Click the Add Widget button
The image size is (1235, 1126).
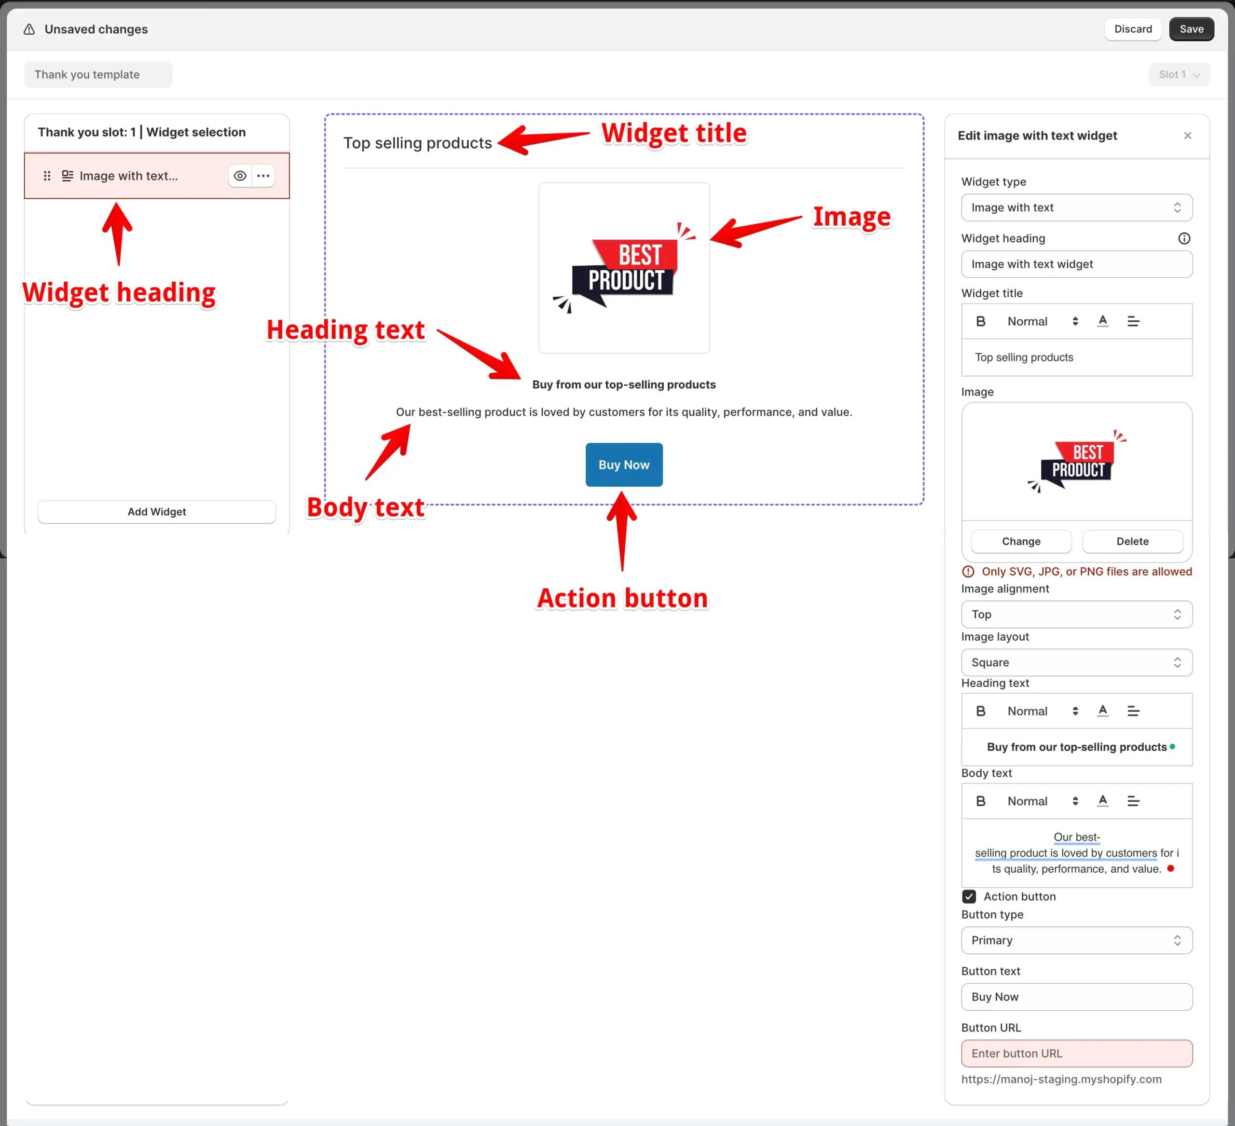(157, 511)
